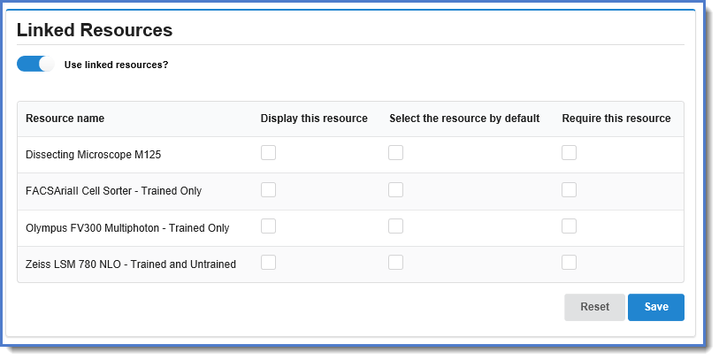The width and height of the screenshot is (719, 360).
Task: Check Select by default for Olympus FV300 Multiphoton
Action: pos(396,226)
